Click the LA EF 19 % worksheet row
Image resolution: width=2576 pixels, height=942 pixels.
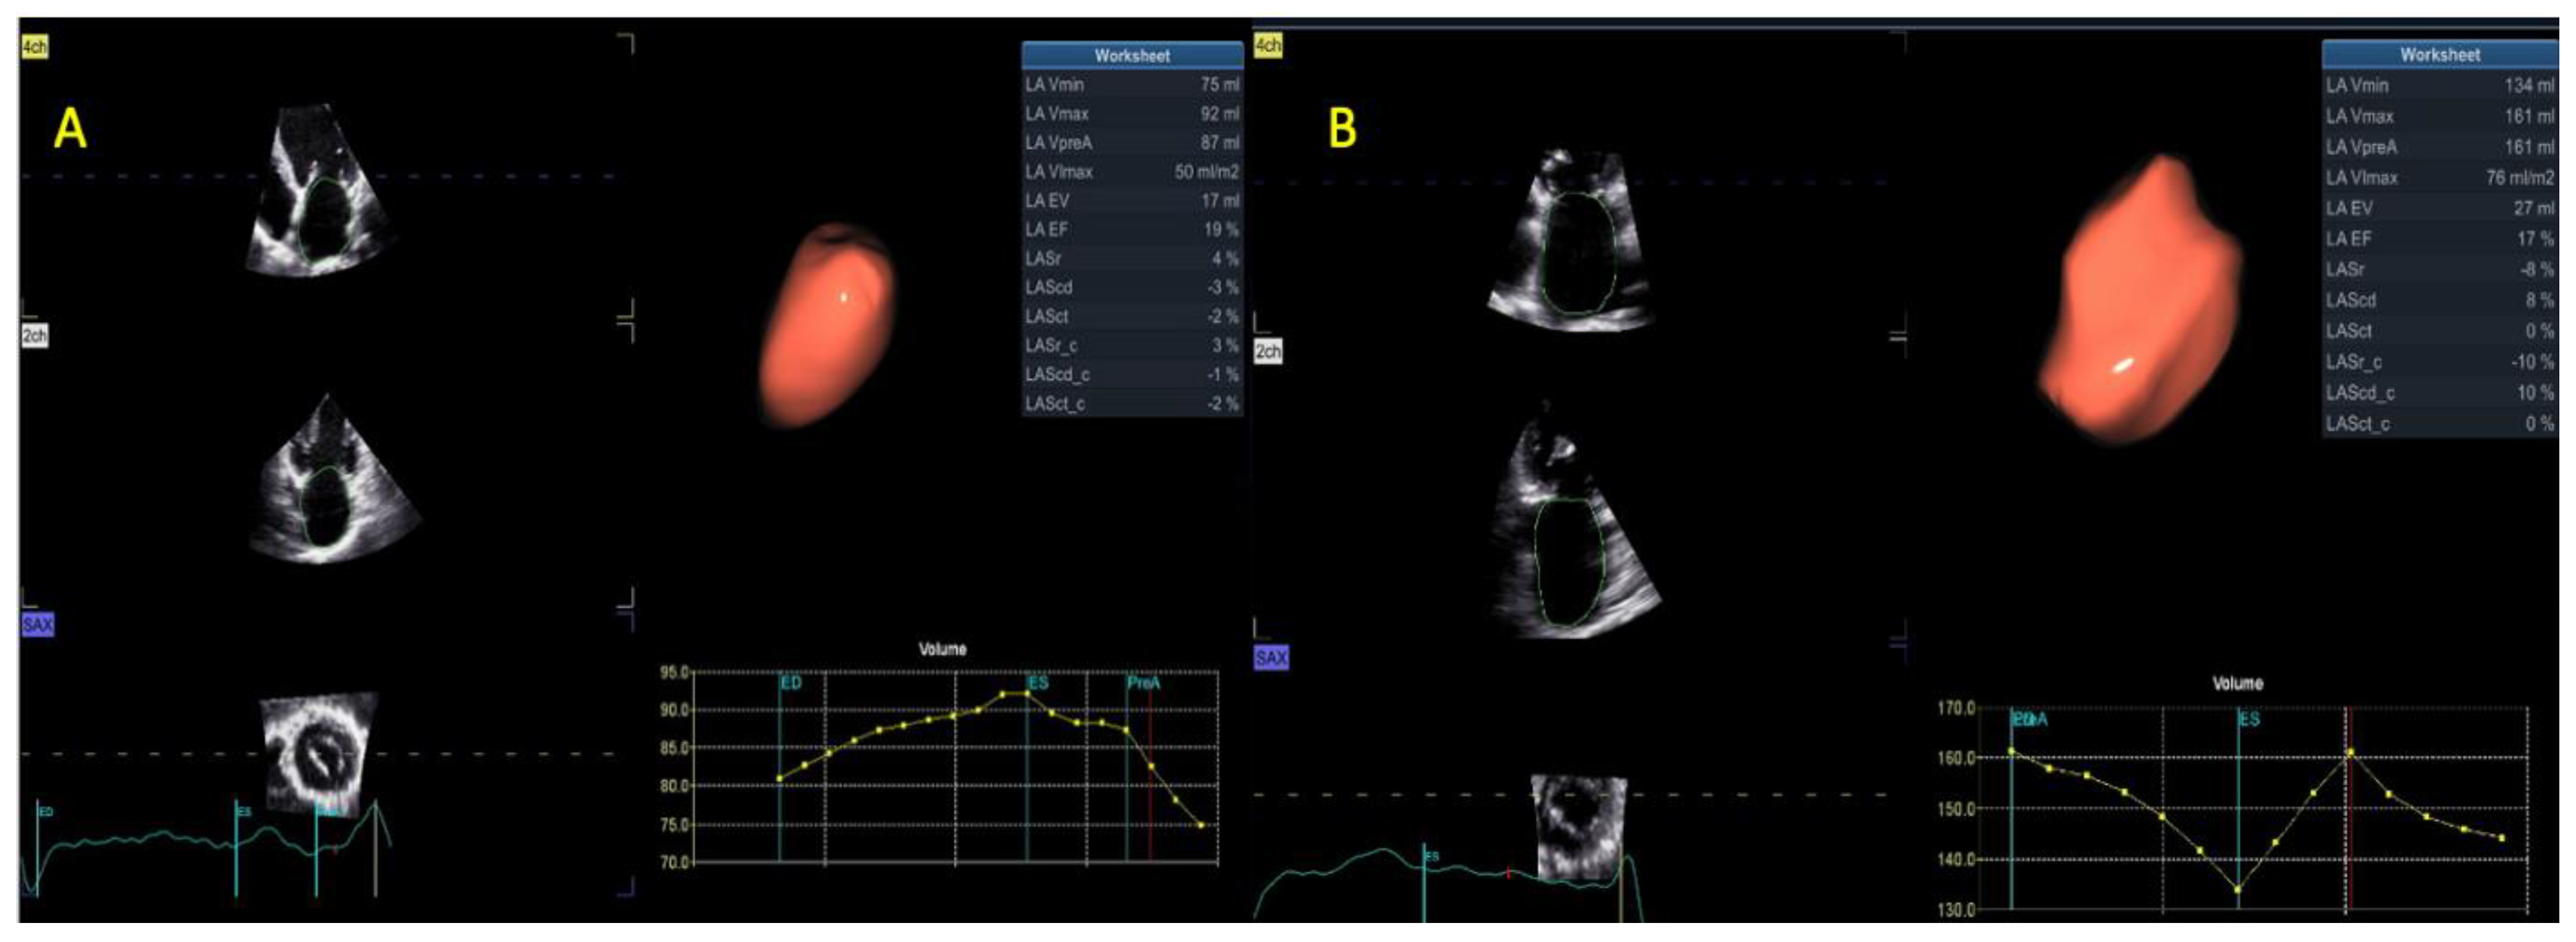pyautogui.click(x=1131, y=229)
